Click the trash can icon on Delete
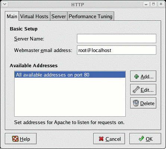This screenshot has width=166, height=149. click(136, 103)
